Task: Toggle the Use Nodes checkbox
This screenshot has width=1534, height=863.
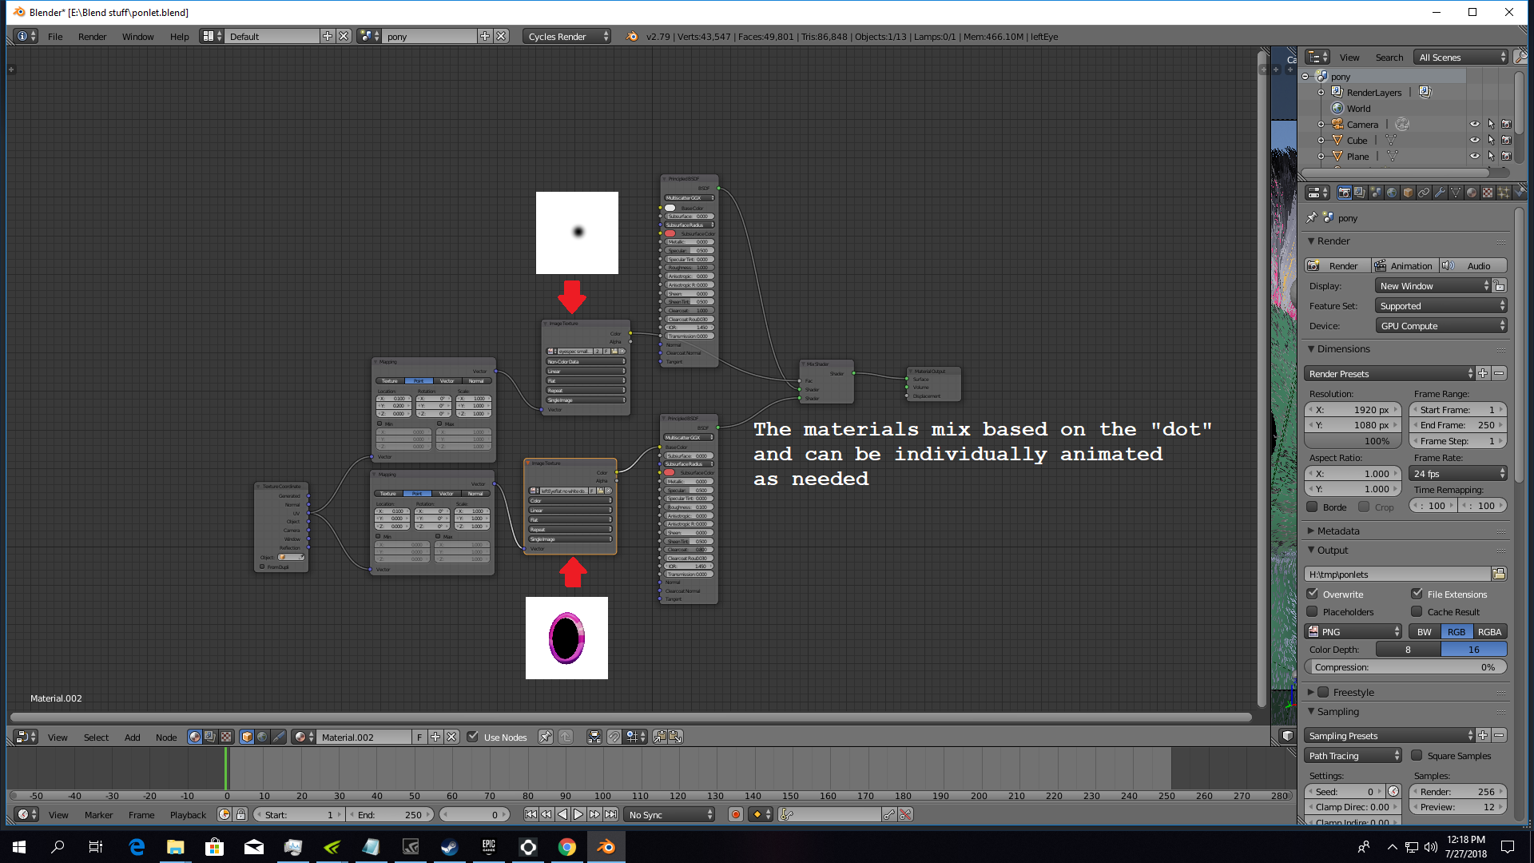Action: point(473,737)
